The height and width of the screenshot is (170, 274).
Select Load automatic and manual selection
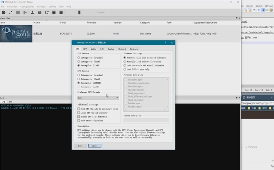[x=144, y=65]
